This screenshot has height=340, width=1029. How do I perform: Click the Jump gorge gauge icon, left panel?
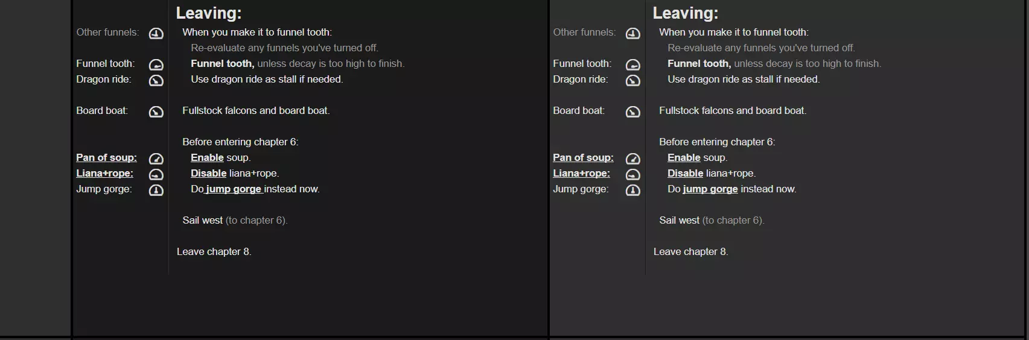click(156, 190)
